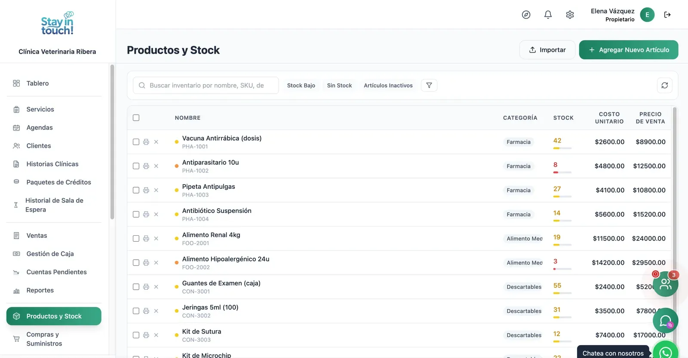Click the Importar button
Viewport: 688px width, 358px height.
[547, 50]
